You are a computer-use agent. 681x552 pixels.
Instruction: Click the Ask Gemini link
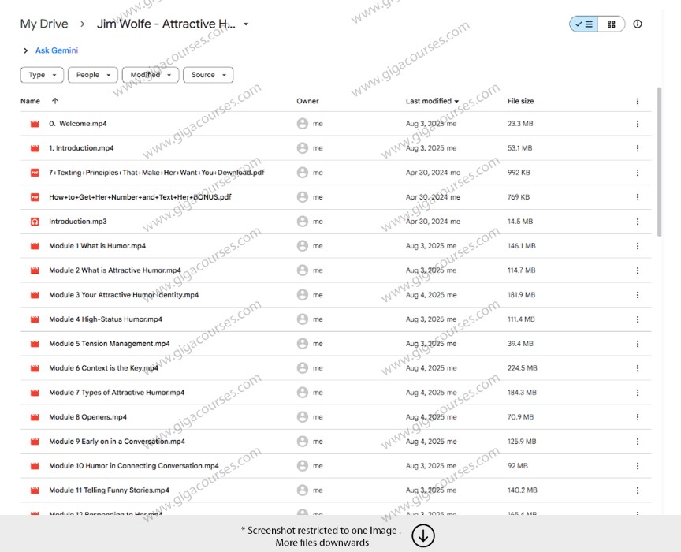57,50
